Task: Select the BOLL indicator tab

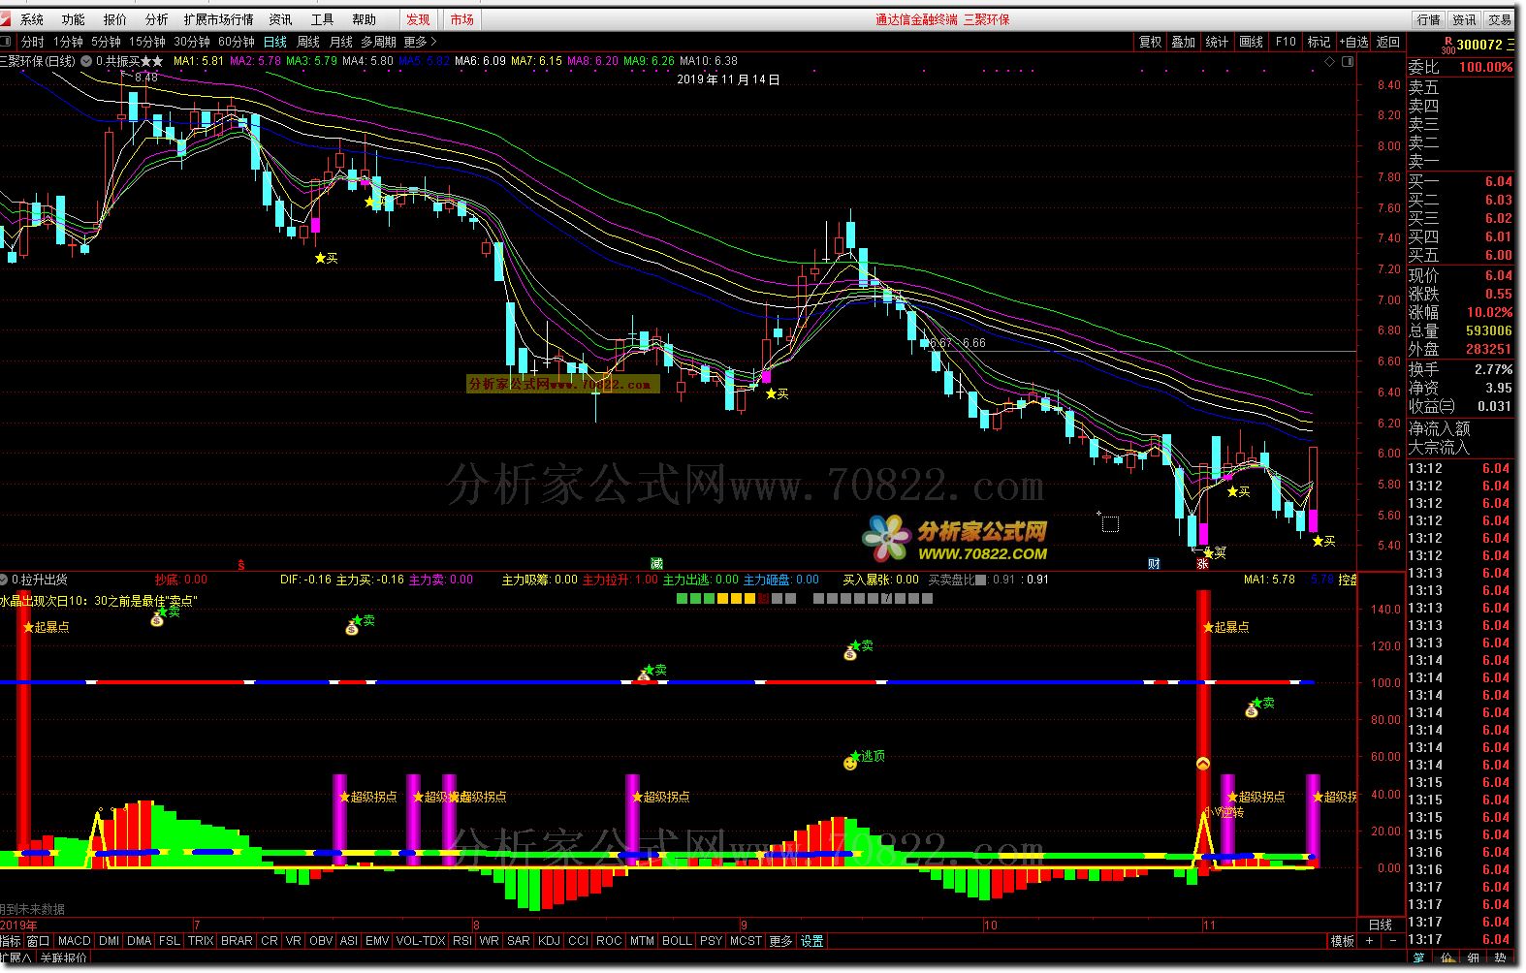Action: point(677,941)
